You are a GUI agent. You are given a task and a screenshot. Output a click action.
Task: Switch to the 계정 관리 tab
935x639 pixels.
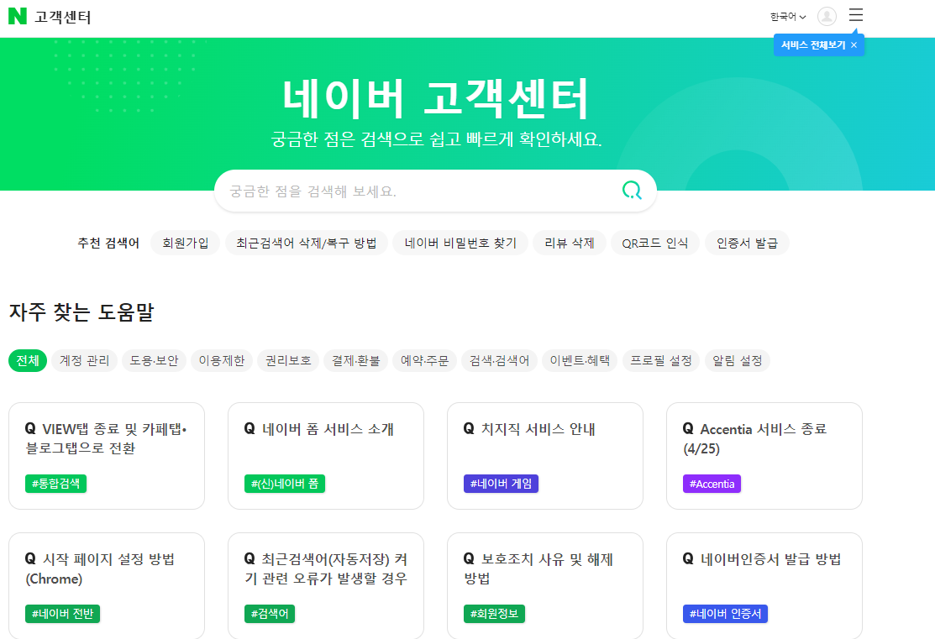point(85,360)
